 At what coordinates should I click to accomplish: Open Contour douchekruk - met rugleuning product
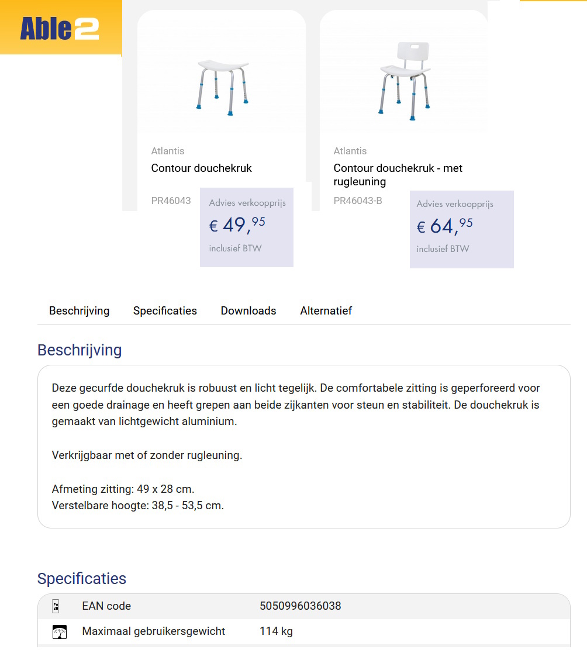tap(398, 175)
